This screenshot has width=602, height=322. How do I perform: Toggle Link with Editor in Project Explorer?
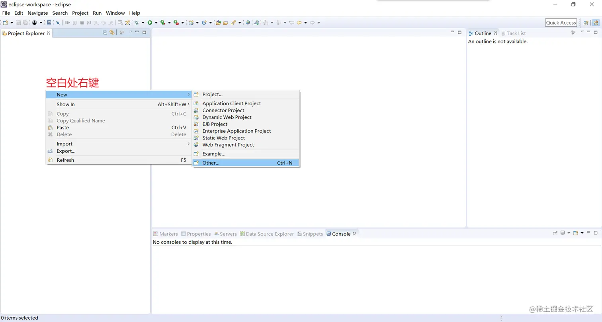click(112, 33)
